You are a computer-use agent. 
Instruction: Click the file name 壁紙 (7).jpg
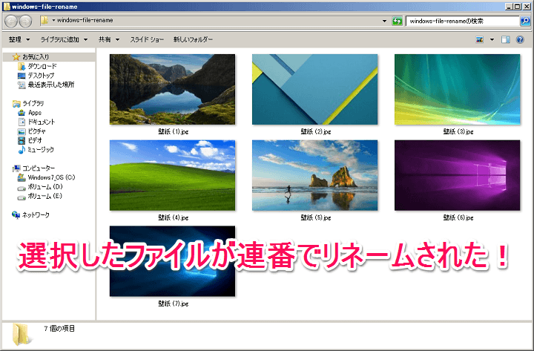pos(174,304)
